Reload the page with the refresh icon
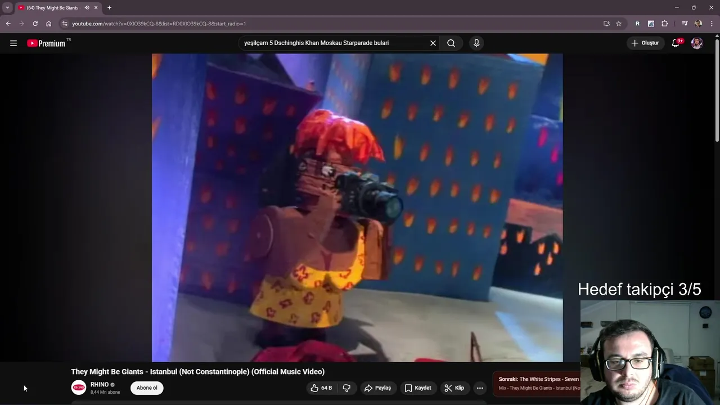 (35, 24)
